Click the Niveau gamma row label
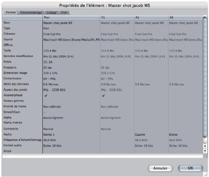The image size is (209, 177). pos(14,101)
